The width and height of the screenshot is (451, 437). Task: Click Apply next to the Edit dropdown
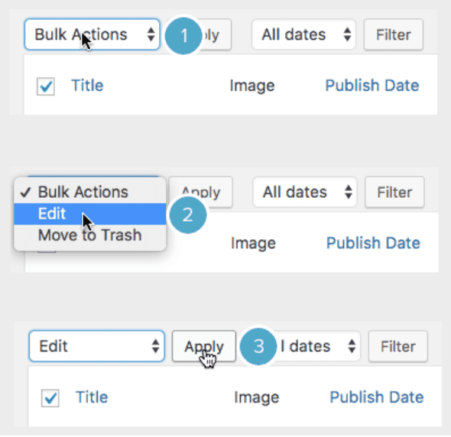tap(204, 346)
